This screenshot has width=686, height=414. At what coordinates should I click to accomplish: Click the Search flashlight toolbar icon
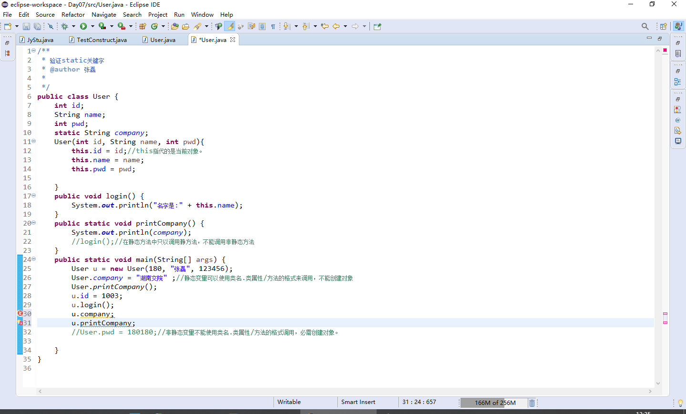[x=197, y=26]
